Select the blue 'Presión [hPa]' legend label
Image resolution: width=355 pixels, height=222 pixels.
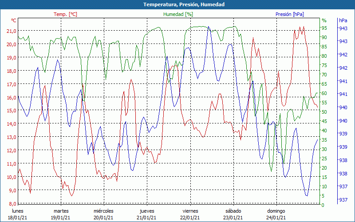290,14
